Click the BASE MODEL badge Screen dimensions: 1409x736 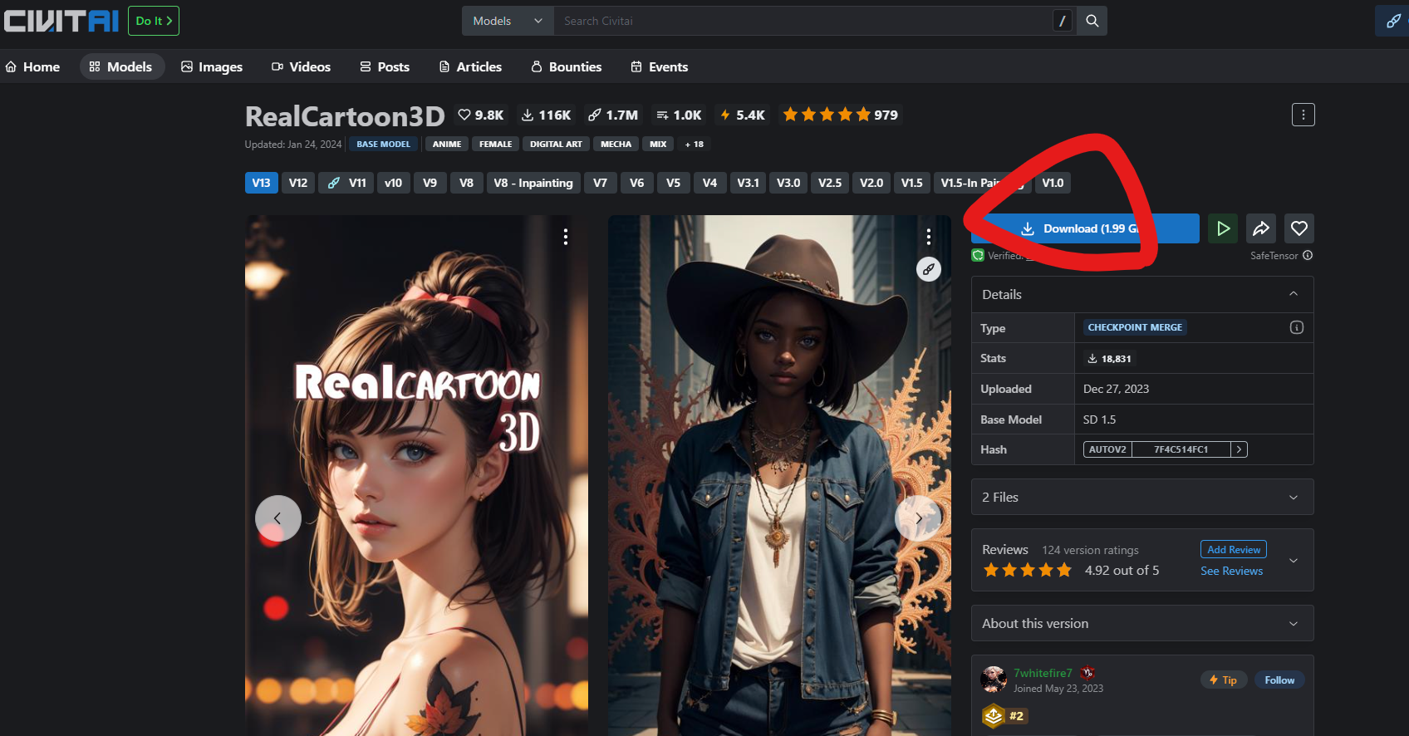383,145
